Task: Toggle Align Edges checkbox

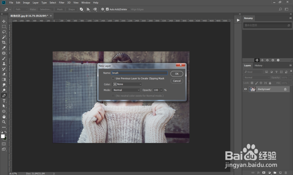Action: [129, 9]
